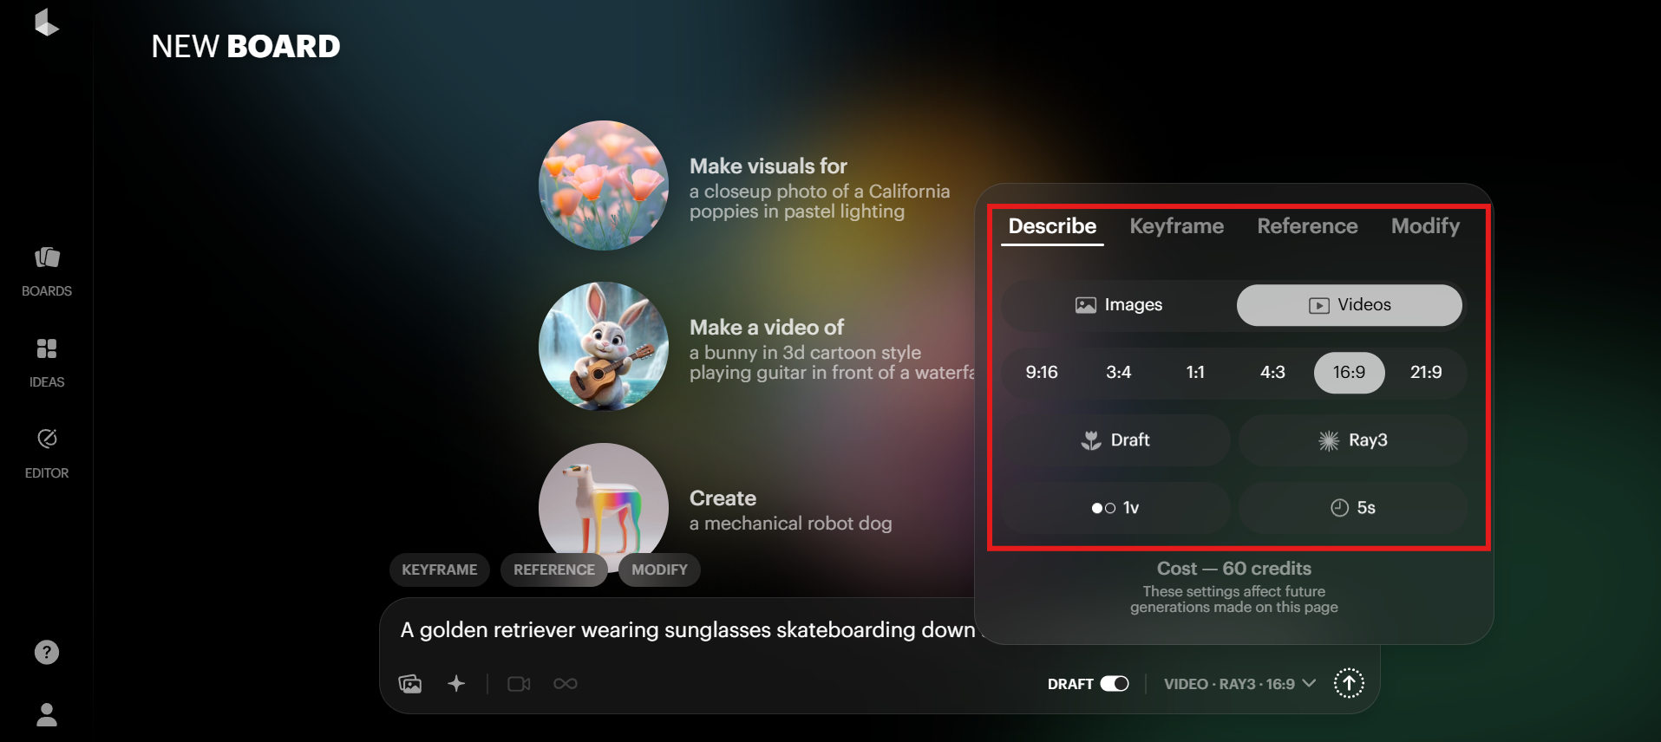Click into the golden retriever prompt field

point(688,630)
